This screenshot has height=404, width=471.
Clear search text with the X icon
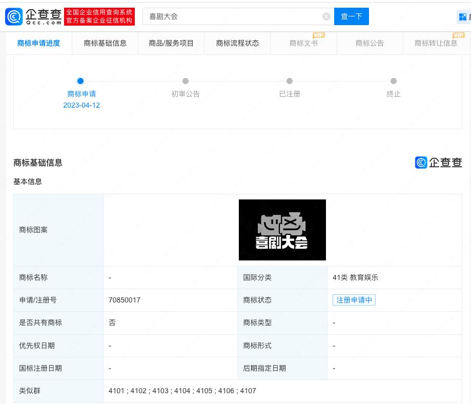tap(326, 16)
